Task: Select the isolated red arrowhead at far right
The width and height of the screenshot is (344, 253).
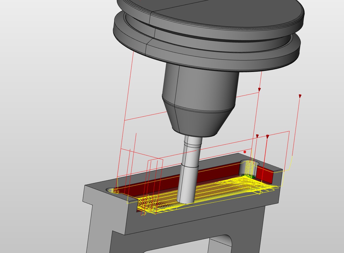Action: pos(300,96)
